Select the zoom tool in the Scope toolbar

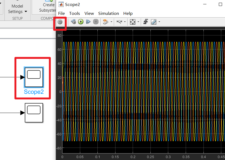tap(120, 22)
